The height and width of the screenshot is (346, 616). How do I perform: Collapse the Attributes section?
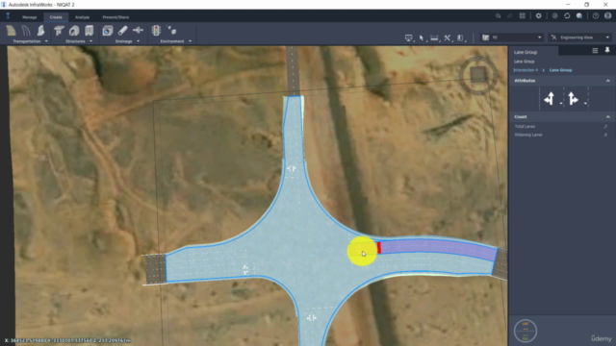tap(607, 81)
